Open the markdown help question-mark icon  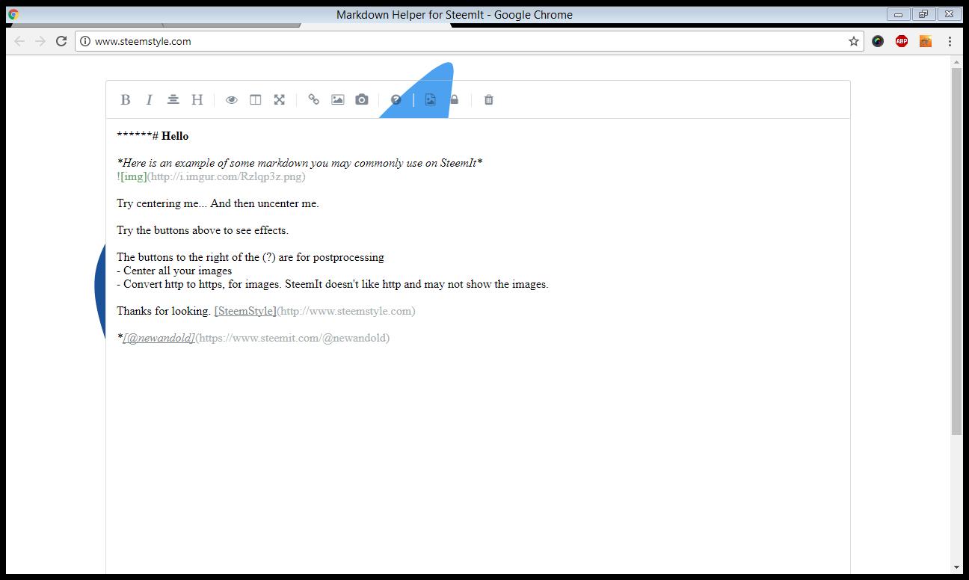(x=396, y=99)
